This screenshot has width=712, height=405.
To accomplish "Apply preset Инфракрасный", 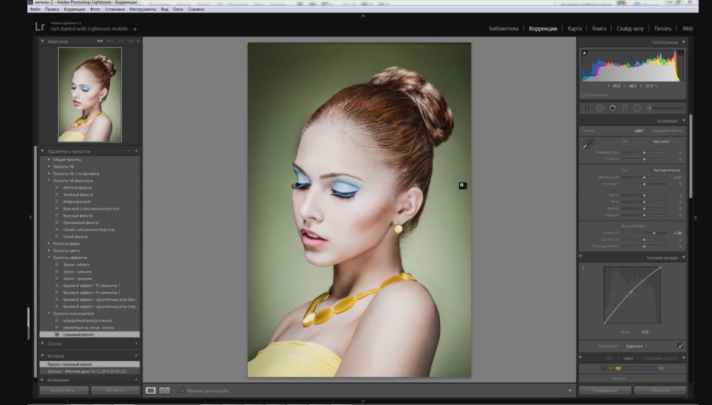I will point(77,202).
